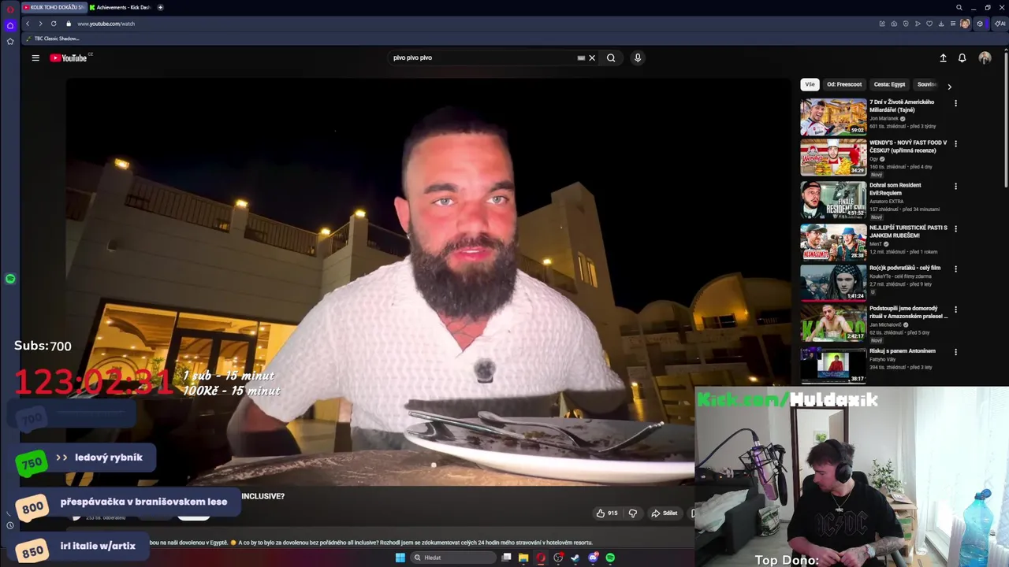Open Ro(c)k podvraťáků - celý film title
1009x567 pixels.
tap(905, 268)
